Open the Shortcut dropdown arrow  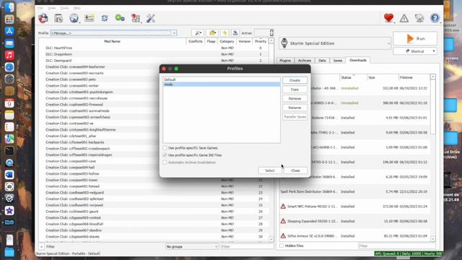tap(434, 51)
